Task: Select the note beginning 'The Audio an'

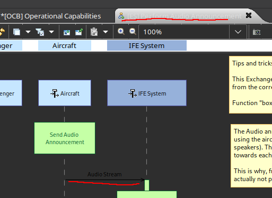Action: click(x=251, y=156)
